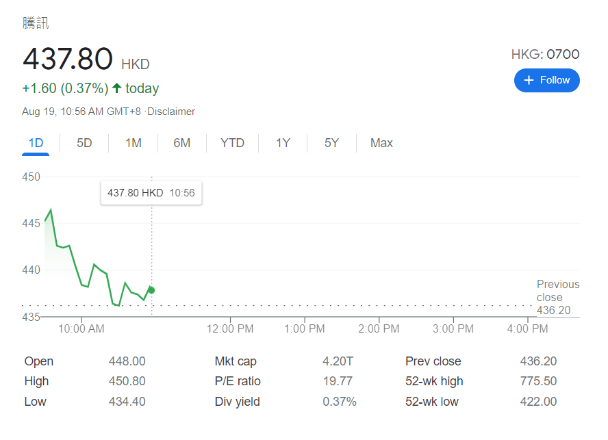Click the HKG: 0700 ticker label

tap(545, 55)
